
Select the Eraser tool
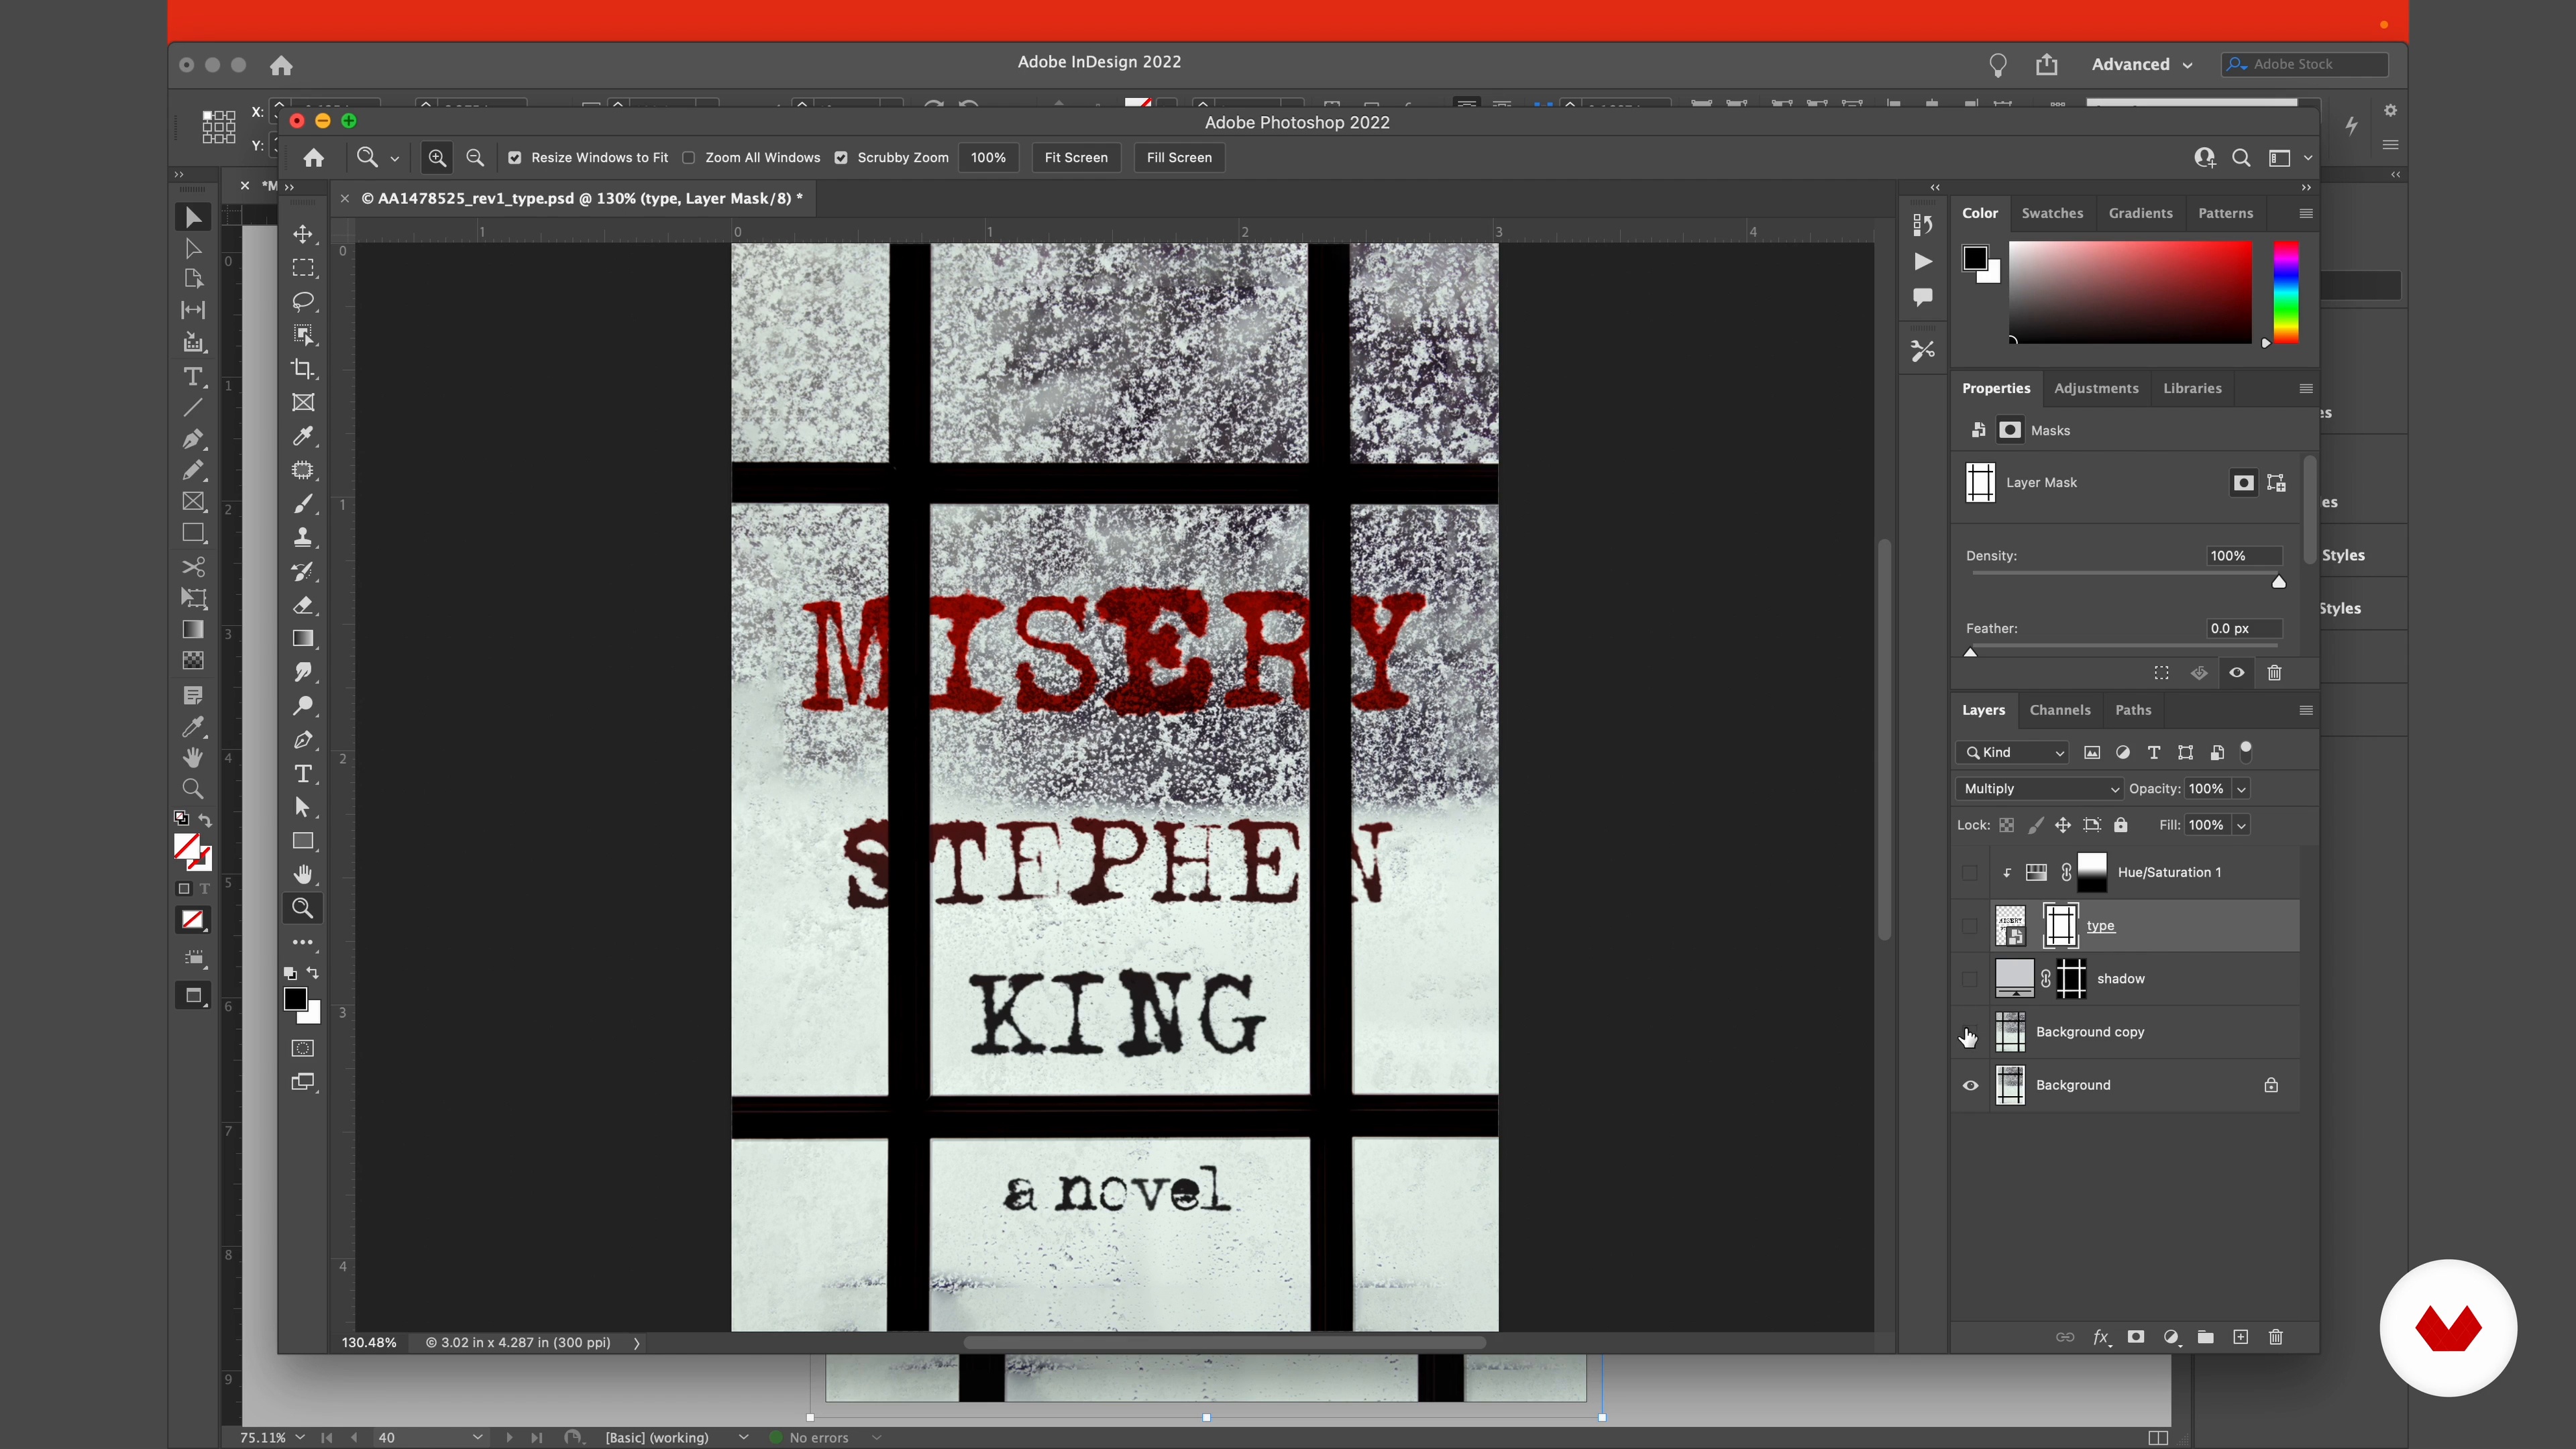click(303, 605)
